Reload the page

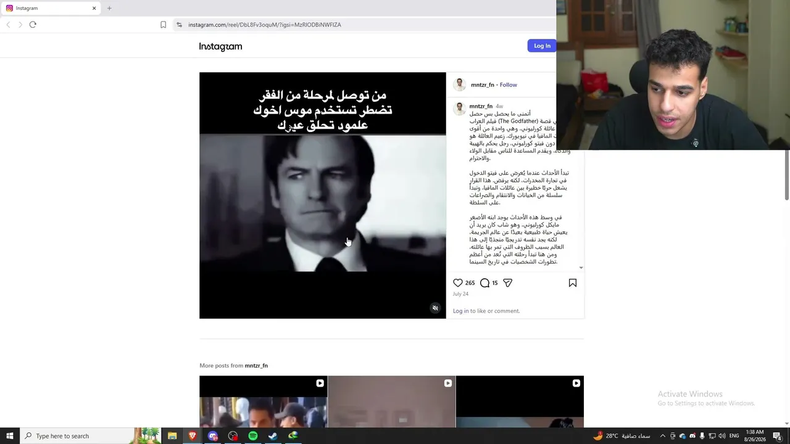(x=33, y=25)
